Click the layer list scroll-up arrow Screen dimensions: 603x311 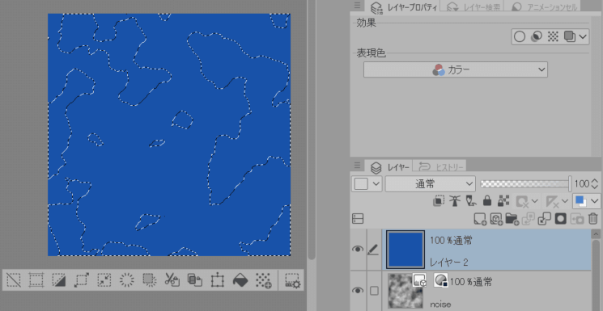click(596, 233)
